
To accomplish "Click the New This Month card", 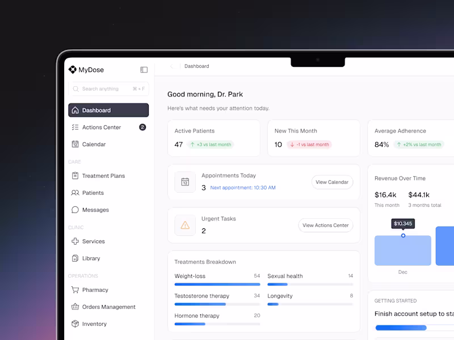I will tap(314, 138).
